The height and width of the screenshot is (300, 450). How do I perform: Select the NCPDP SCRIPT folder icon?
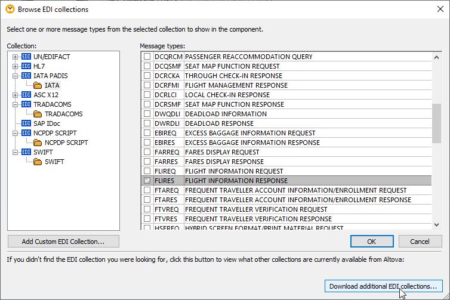[x=38, y=143]
